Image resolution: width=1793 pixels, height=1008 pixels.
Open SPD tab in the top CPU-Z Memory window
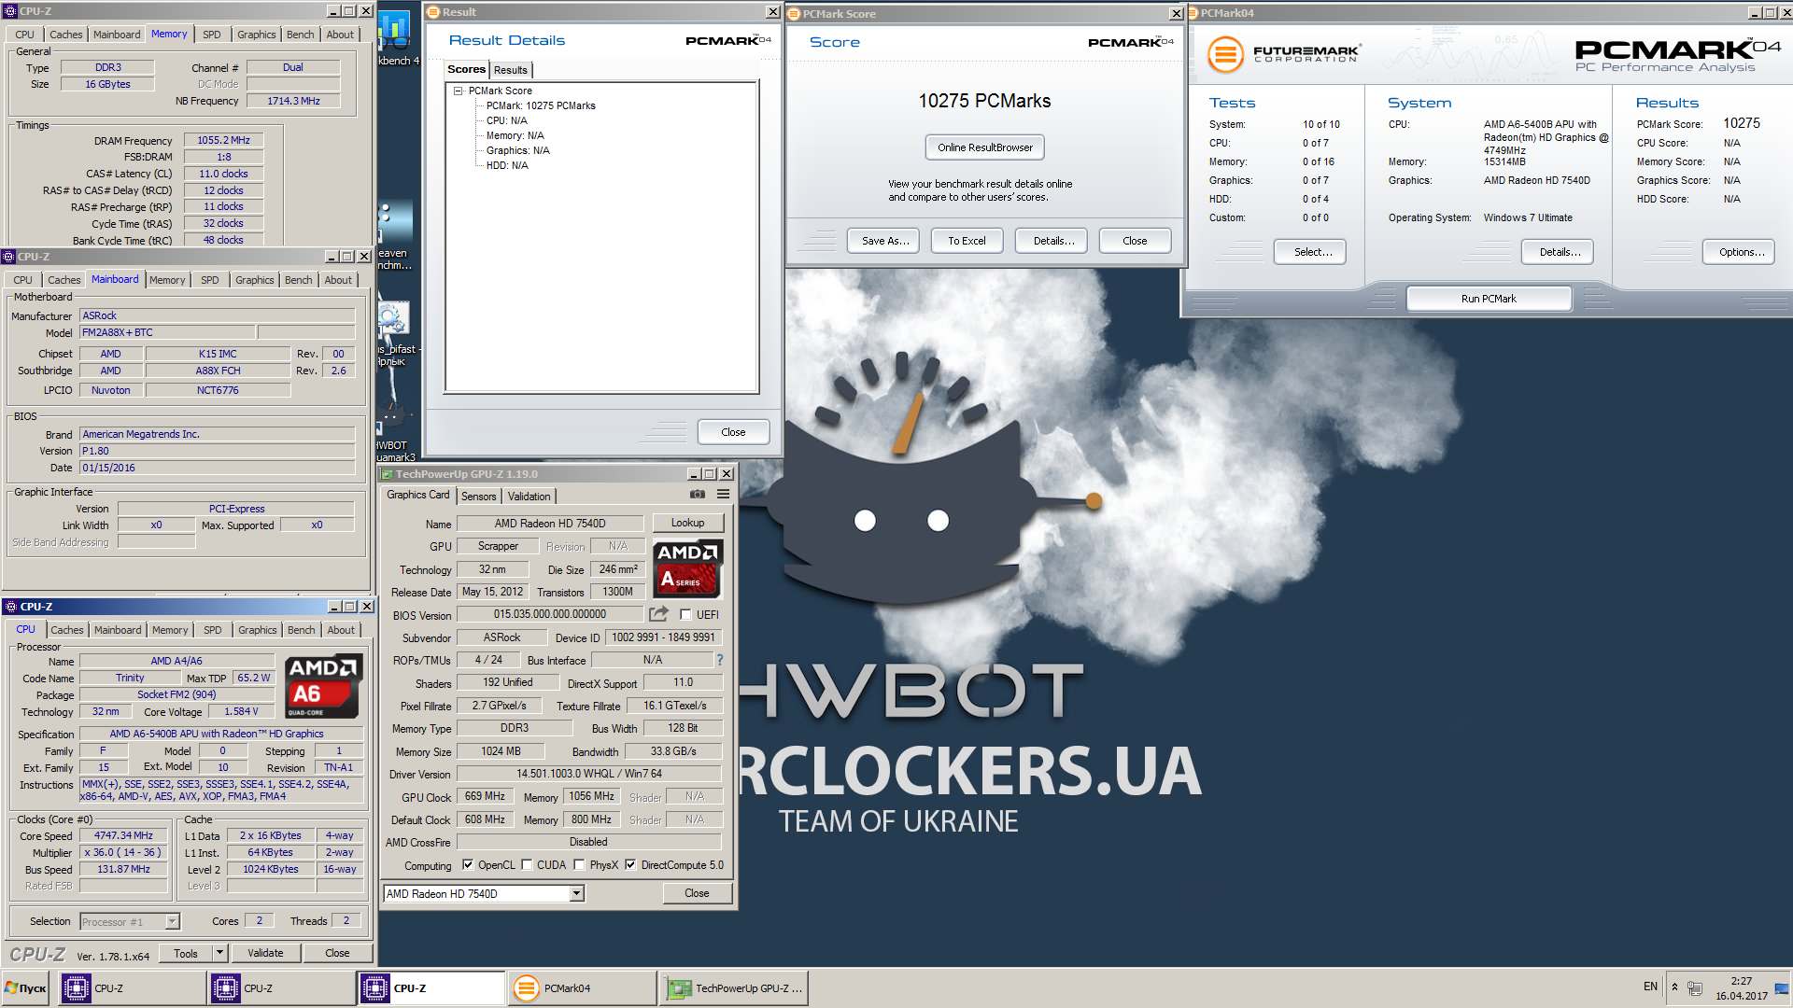click(x=212, y=35)
